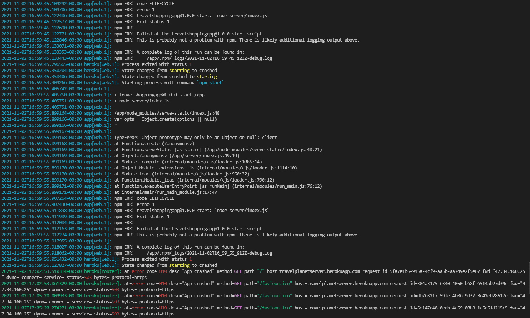Click the 'var opts = Object.create(options || null)' line
The height and width of the screenshot is (318, 530).
click(x=109, y=119)
